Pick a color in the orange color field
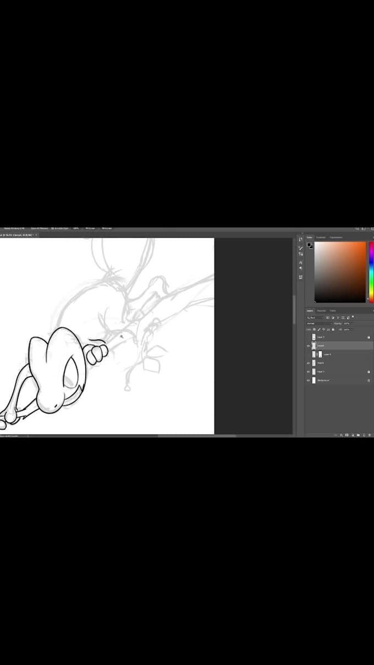The height and width of the screenshot is (665, 374). point(340,272)
